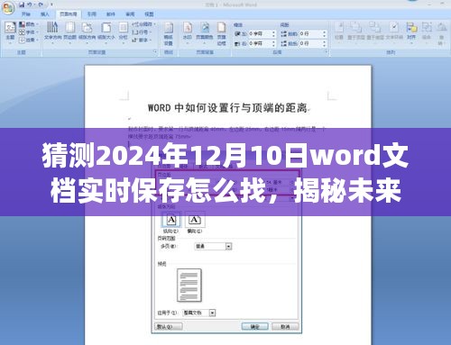The height and width of the screenshot is (345, 451).
Task: Click the right indent value field
Action: [x=260, y=43]
